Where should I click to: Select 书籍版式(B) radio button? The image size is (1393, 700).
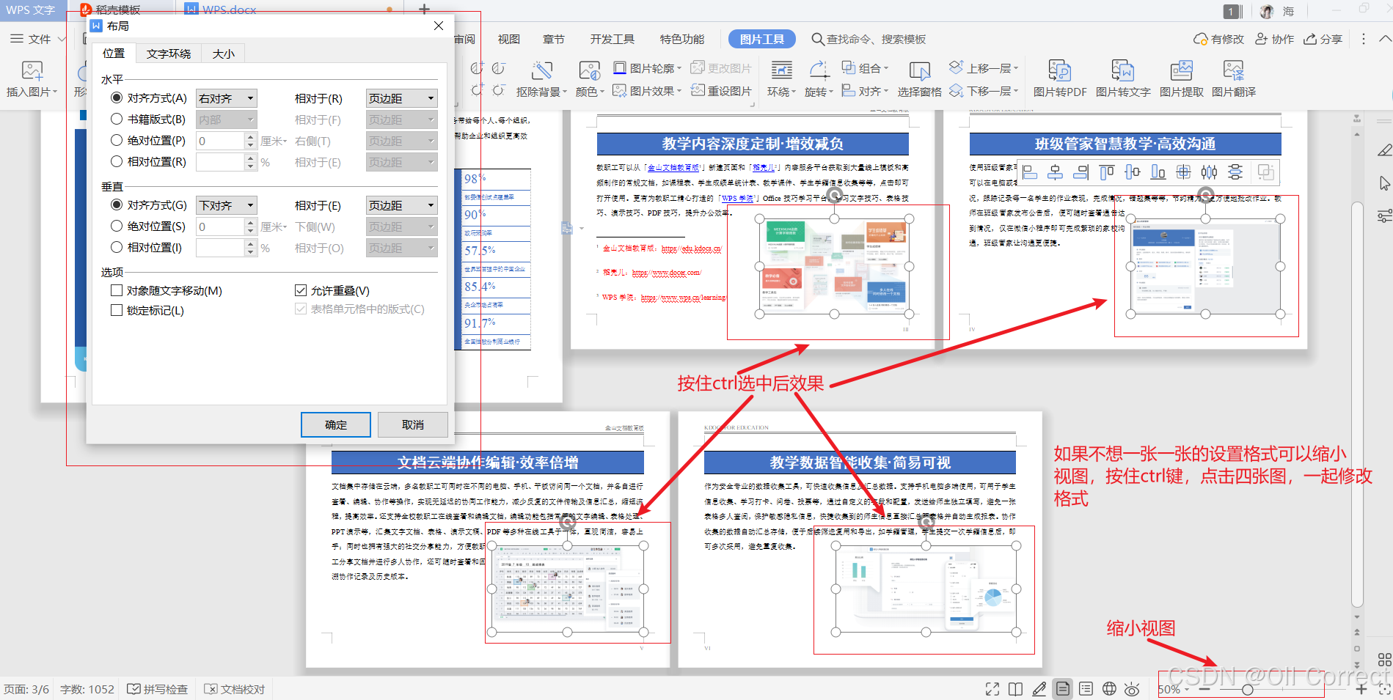(117, 119)
